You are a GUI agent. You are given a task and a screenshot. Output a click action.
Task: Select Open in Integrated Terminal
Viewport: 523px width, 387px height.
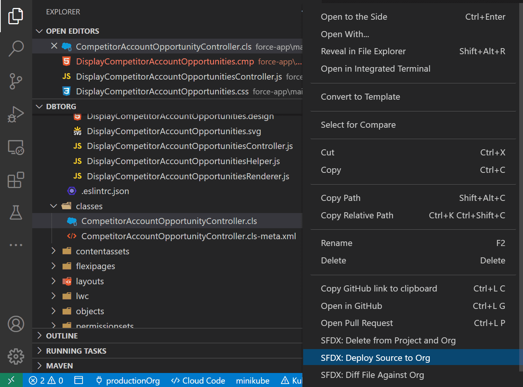tap(413, 69)
